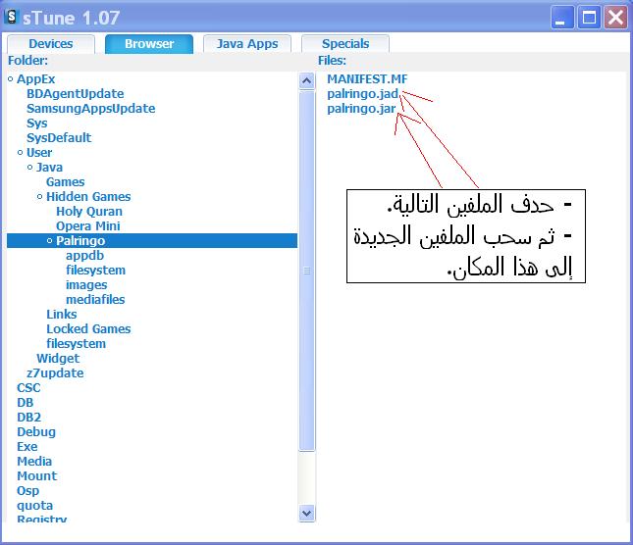This screenshot has height=545, width=633.
Task: Collapse the User folder node
Action: coord(21,152)
